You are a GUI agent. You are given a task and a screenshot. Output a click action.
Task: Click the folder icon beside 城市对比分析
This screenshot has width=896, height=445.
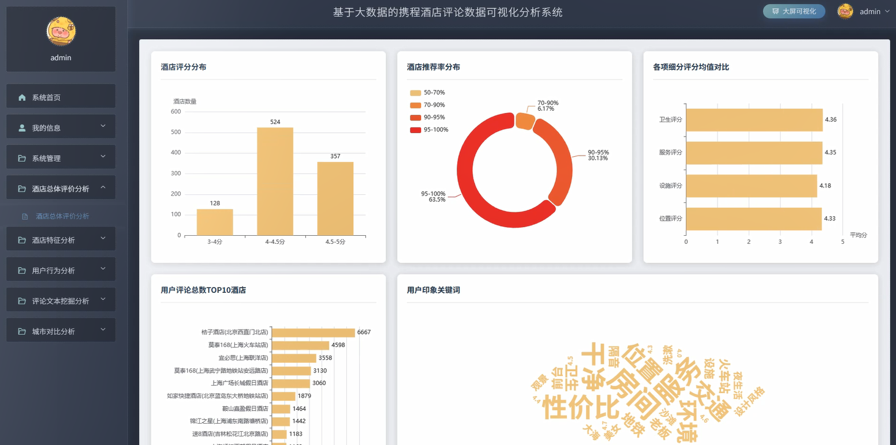pyautogui.click(x=22, y=331)
